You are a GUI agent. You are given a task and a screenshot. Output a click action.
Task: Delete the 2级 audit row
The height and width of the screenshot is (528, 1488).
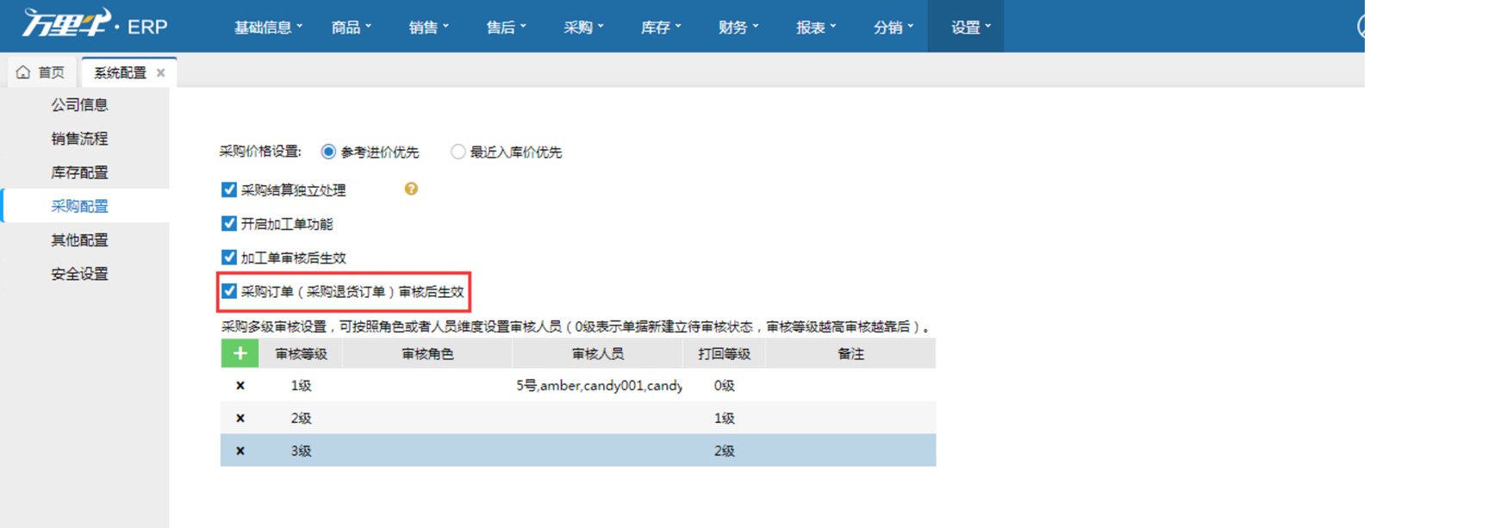click(x=240, y=419)
